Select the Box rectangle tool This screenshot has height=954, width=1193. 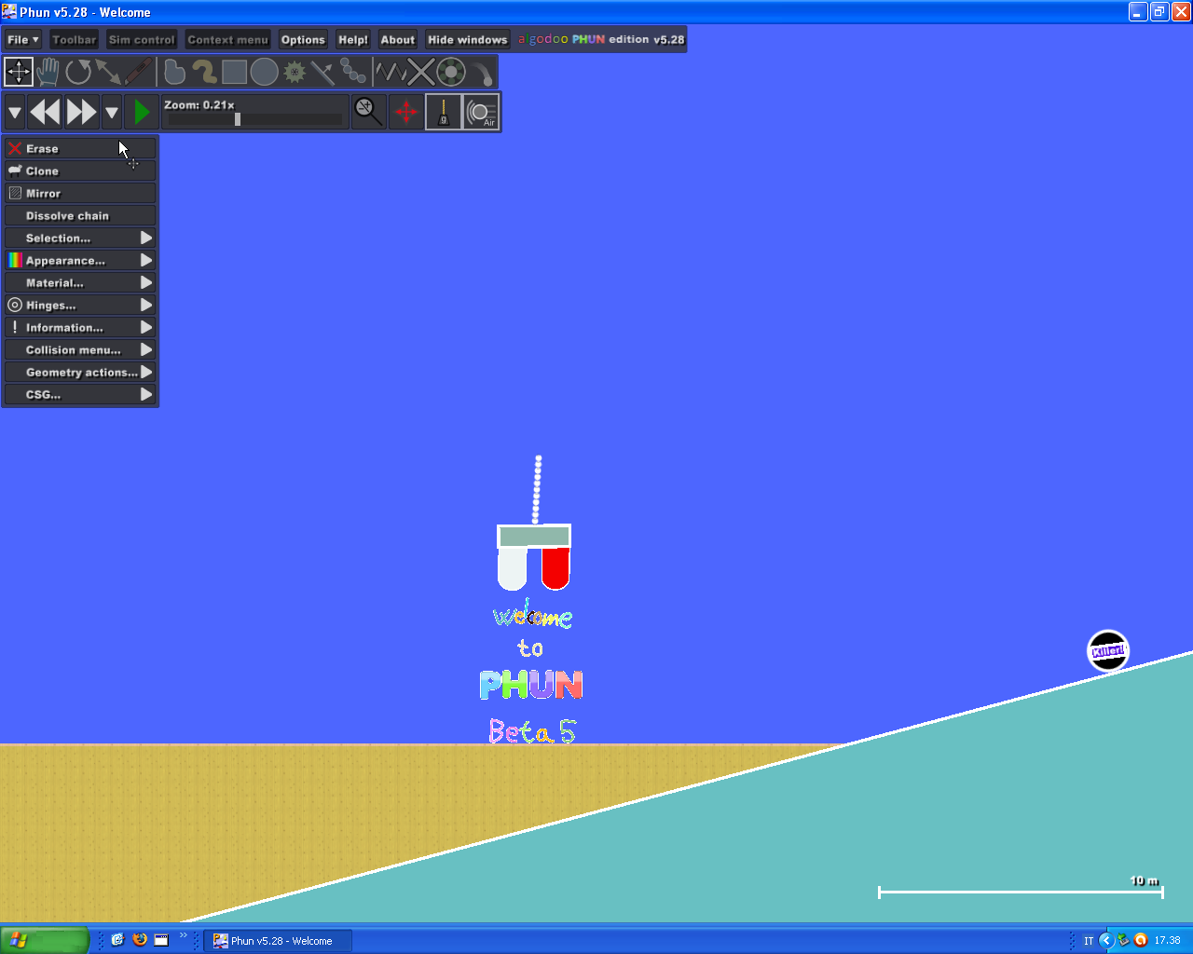(x=234, y=72)
